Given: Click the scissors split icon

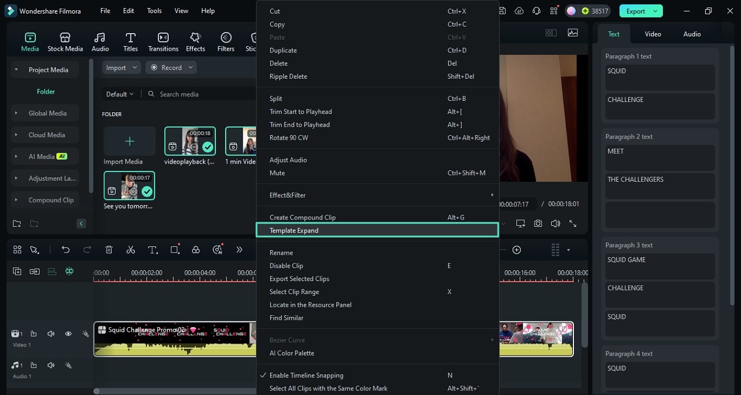Looking at the screenshot, I should coord(131,250).
